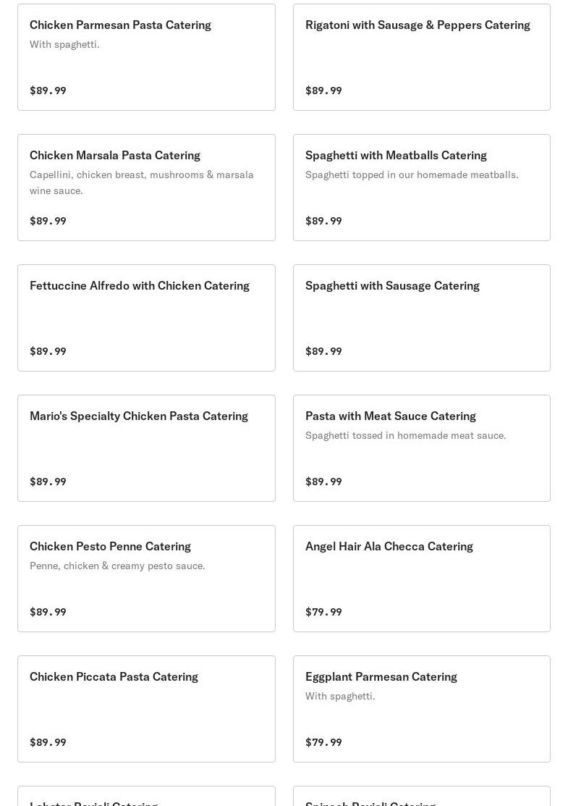The width and height of the screenshot is (568, 806).
Task: Open Chicken Parmesan Pasta Catering item
Action: coord(146,57)
